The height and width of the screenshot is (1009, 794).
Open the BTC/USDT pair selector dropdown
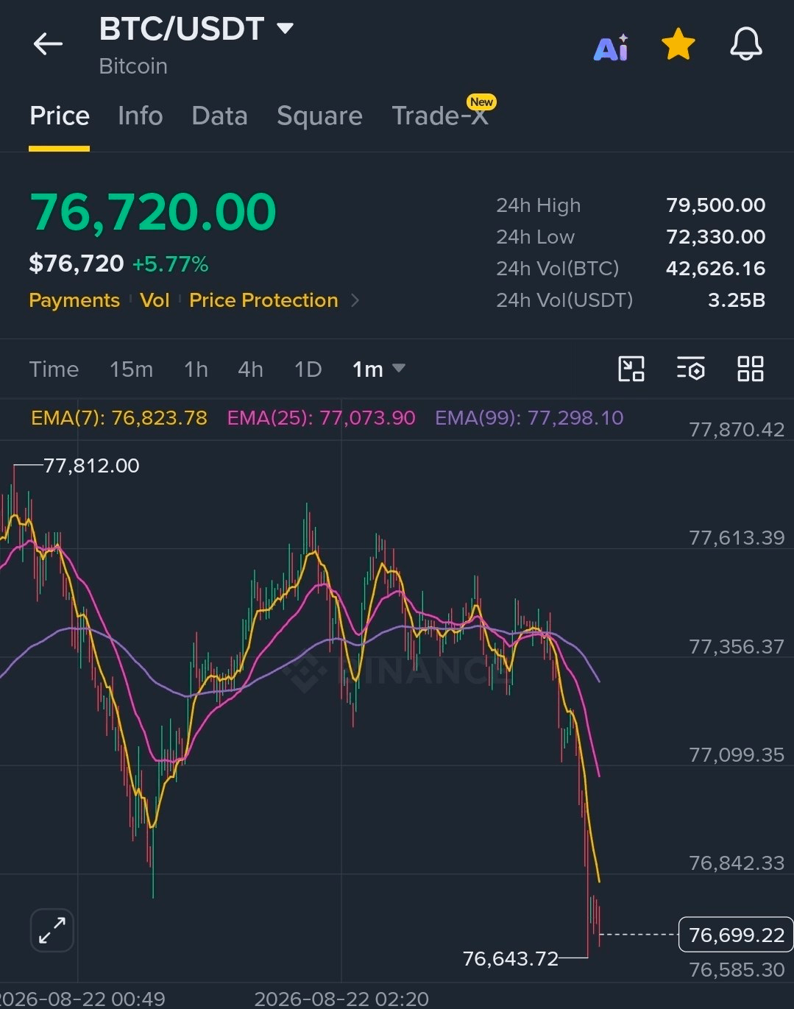tap(196, 29)
